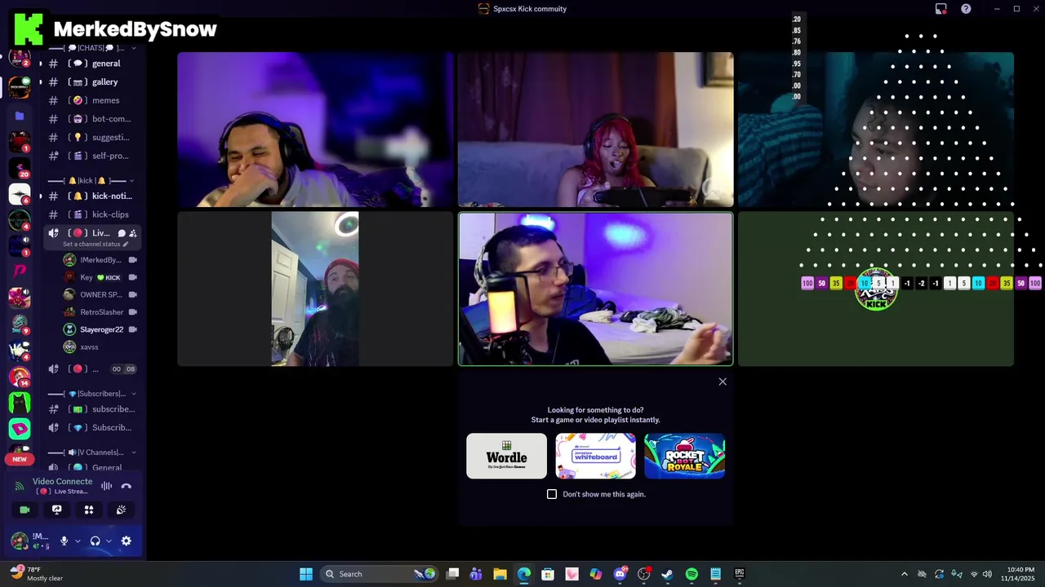This screenshot has width=1045, height=587.
Task: Start screen share from the voice panel
Action: 56,510
